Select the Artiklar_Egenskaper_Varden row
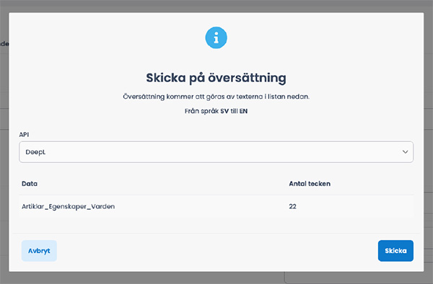Image resolution: width=433 pixels, height=284 pixels. point(216,207)
